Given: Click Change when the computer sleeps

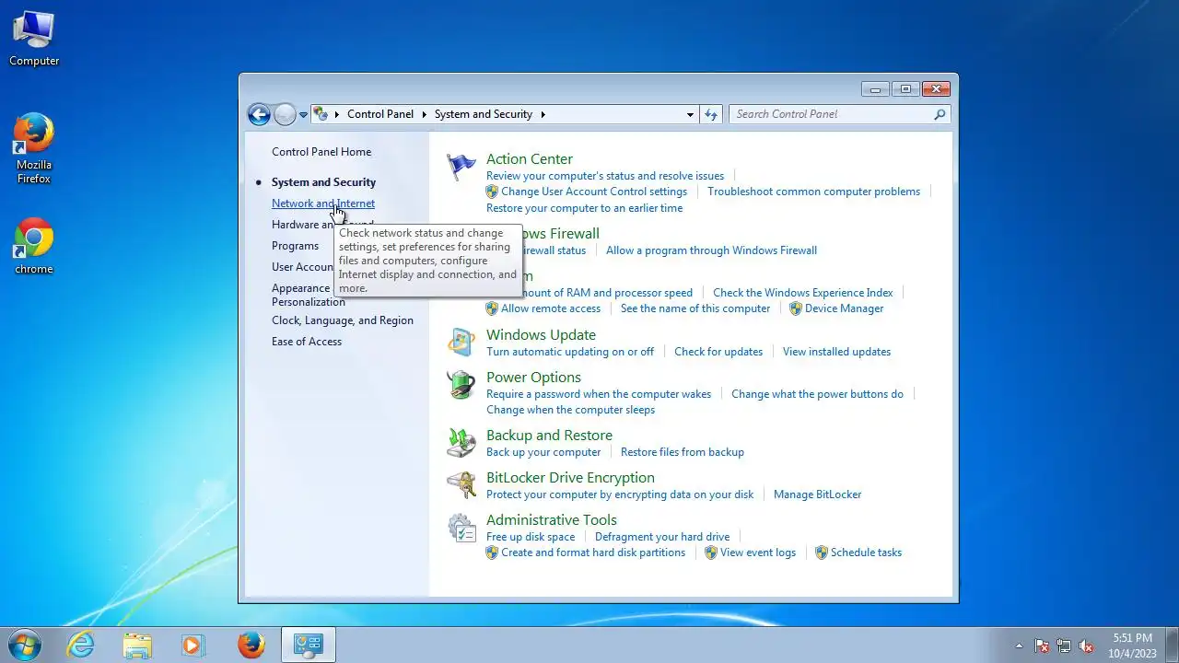Looking at the screenshot, I should point(571,410).
